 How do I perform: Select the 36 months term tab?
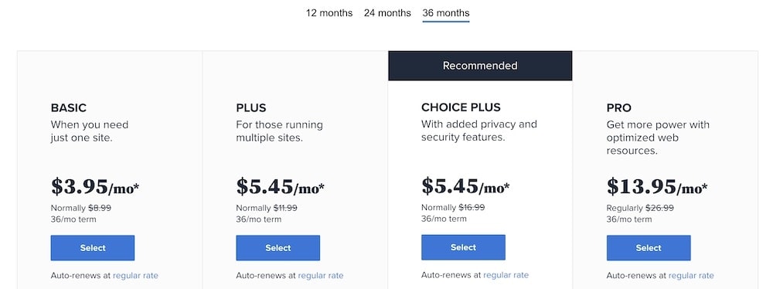(x=446, y=13)
